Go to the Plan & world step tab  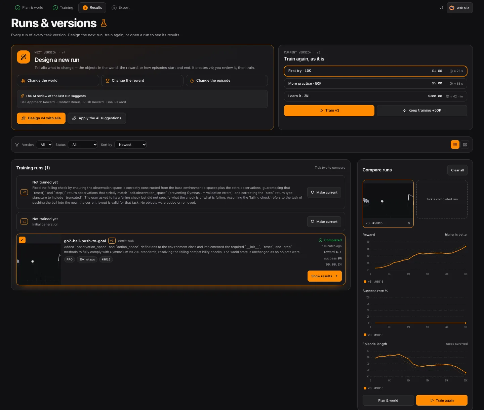click(29, 7)
